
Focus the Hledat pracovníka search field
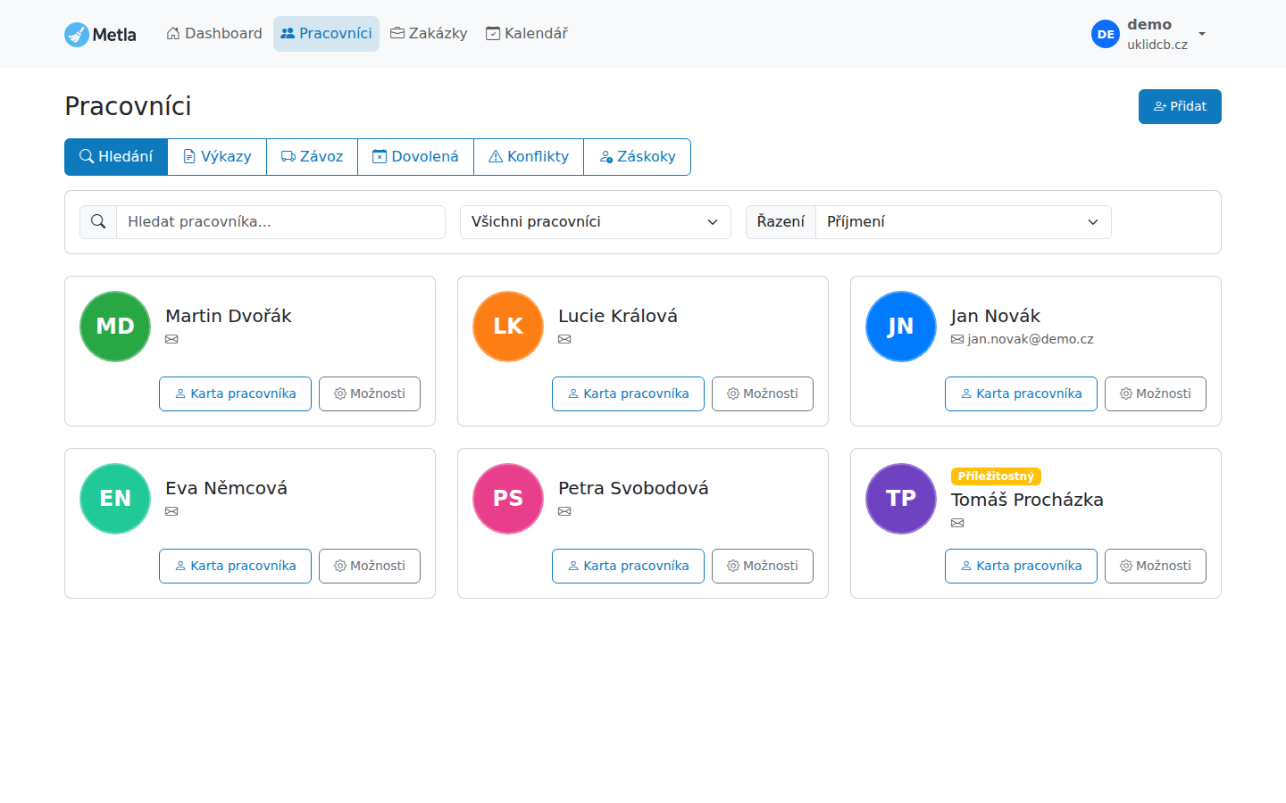(x=280, y=222)
